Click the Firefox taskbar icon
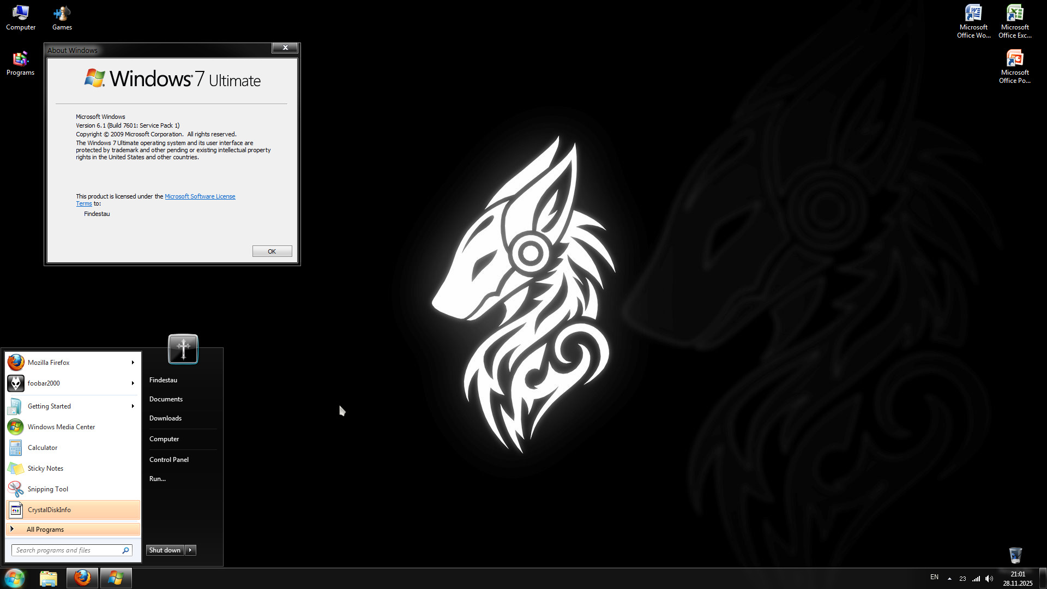Viewport: 1047px width, 589px height. (x=82, y=578)
